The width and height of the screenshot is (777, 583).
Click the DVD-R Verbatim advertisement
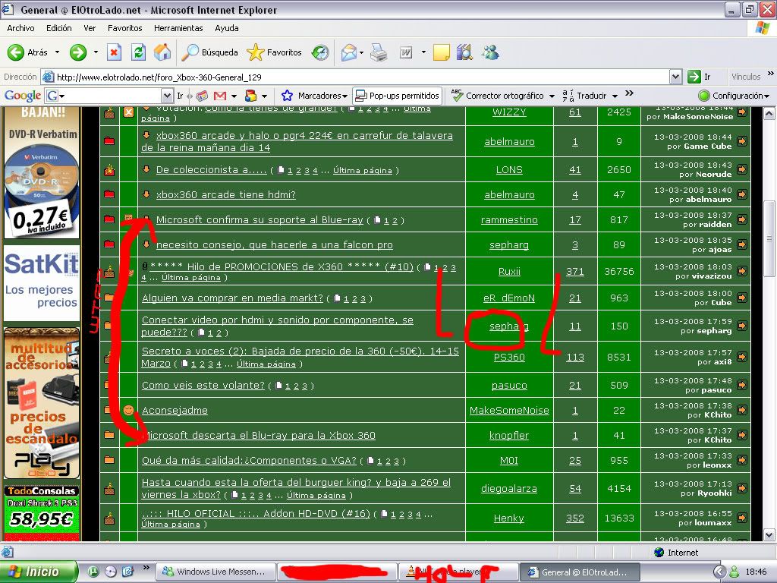pos(42,174)
